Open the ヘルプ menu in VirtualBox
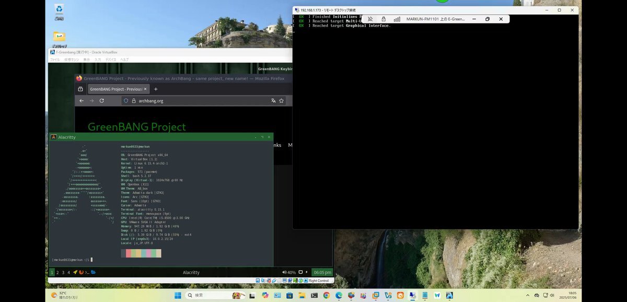The height and width of the screenshot is (302, 627). pyautogui.click(x=124, y=60)
